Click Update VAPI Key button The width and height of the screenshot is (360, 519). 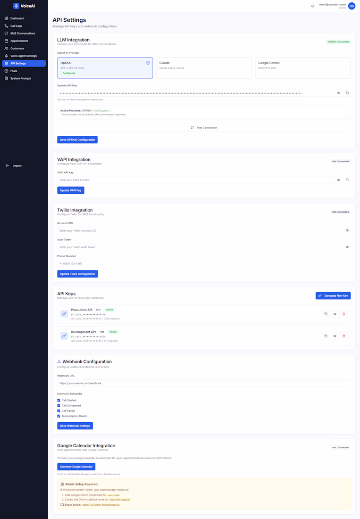[x=71, y=190]
